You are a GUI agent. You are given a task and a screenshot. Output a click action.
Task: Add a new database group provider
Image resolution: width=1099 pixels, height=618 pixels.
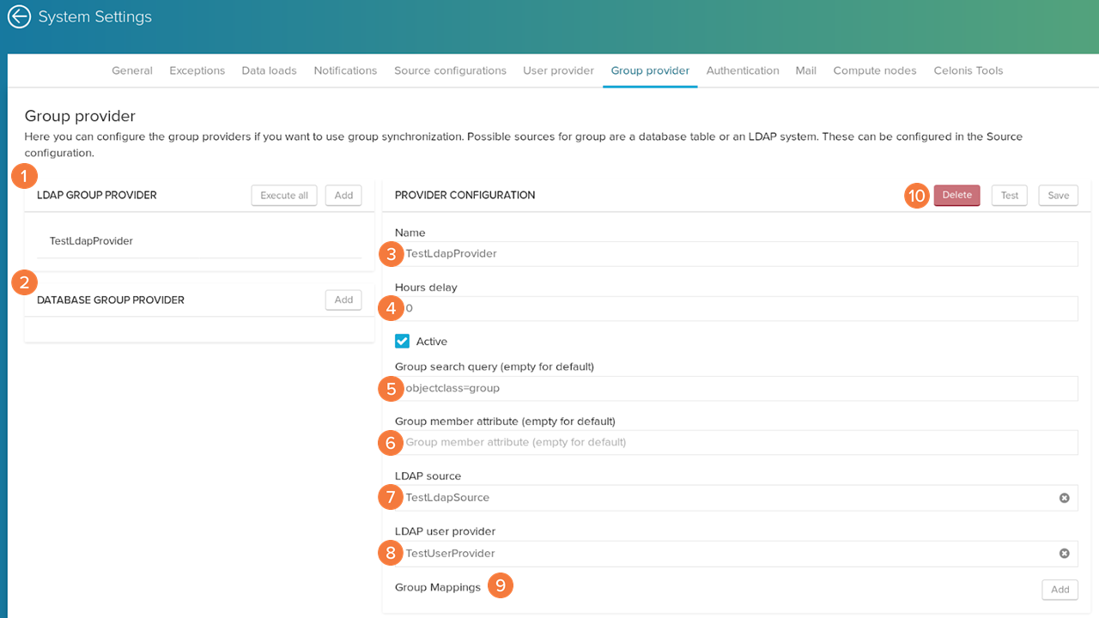343,300
